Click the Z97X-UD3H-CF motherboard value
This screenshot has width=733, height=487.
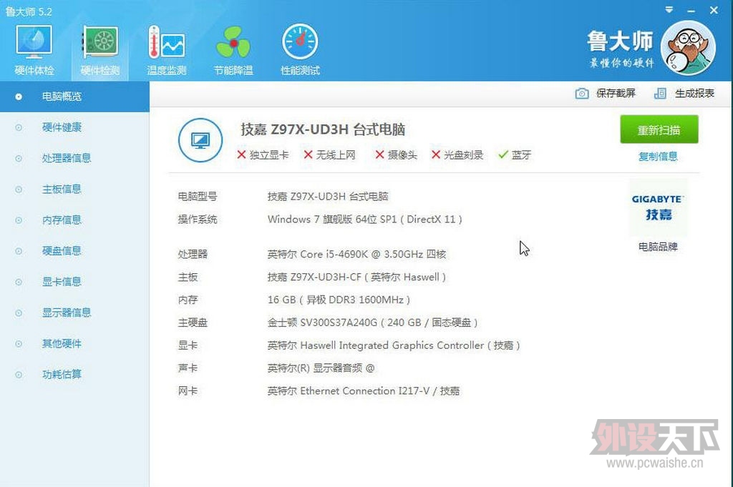356,277
